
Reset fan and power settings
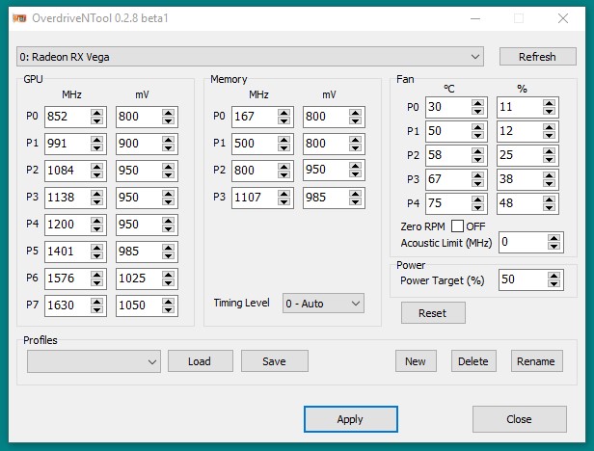tap(432, 313)
